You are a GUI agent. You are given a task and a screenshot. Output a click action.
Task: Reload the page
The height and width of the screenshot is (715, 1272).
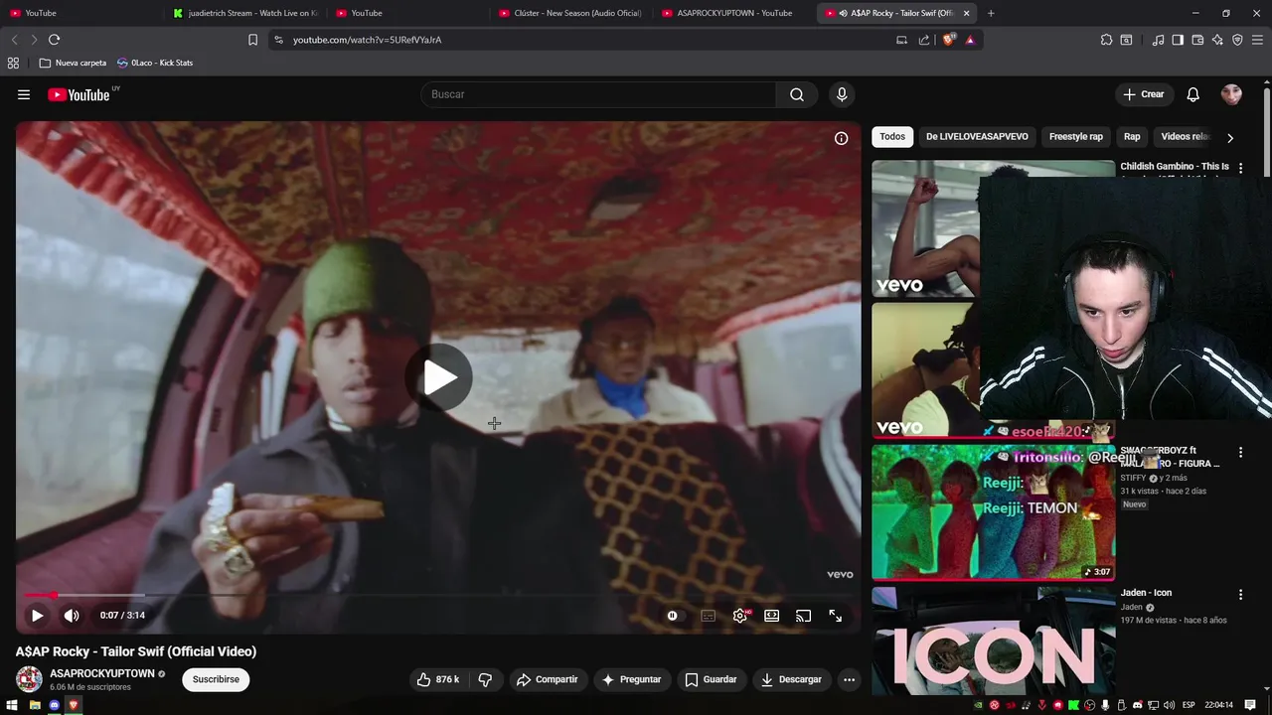(x=54, y=40)
